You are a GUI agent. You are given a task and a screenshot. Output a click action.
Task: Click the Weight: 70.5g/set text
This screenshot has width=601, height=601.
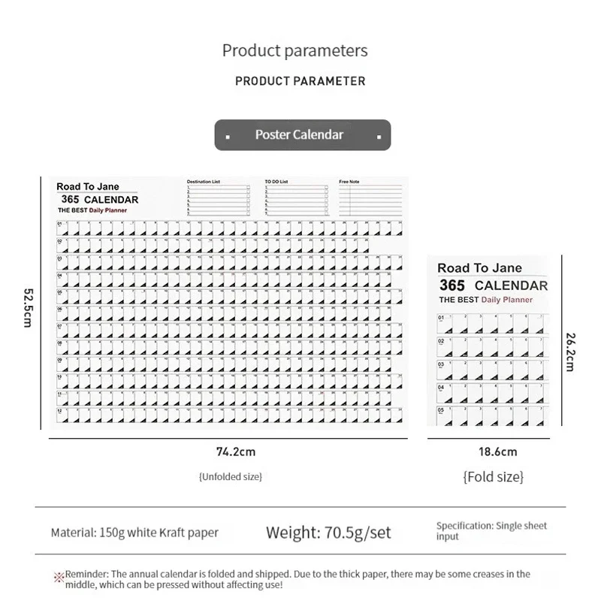click(x=328, y=533)
